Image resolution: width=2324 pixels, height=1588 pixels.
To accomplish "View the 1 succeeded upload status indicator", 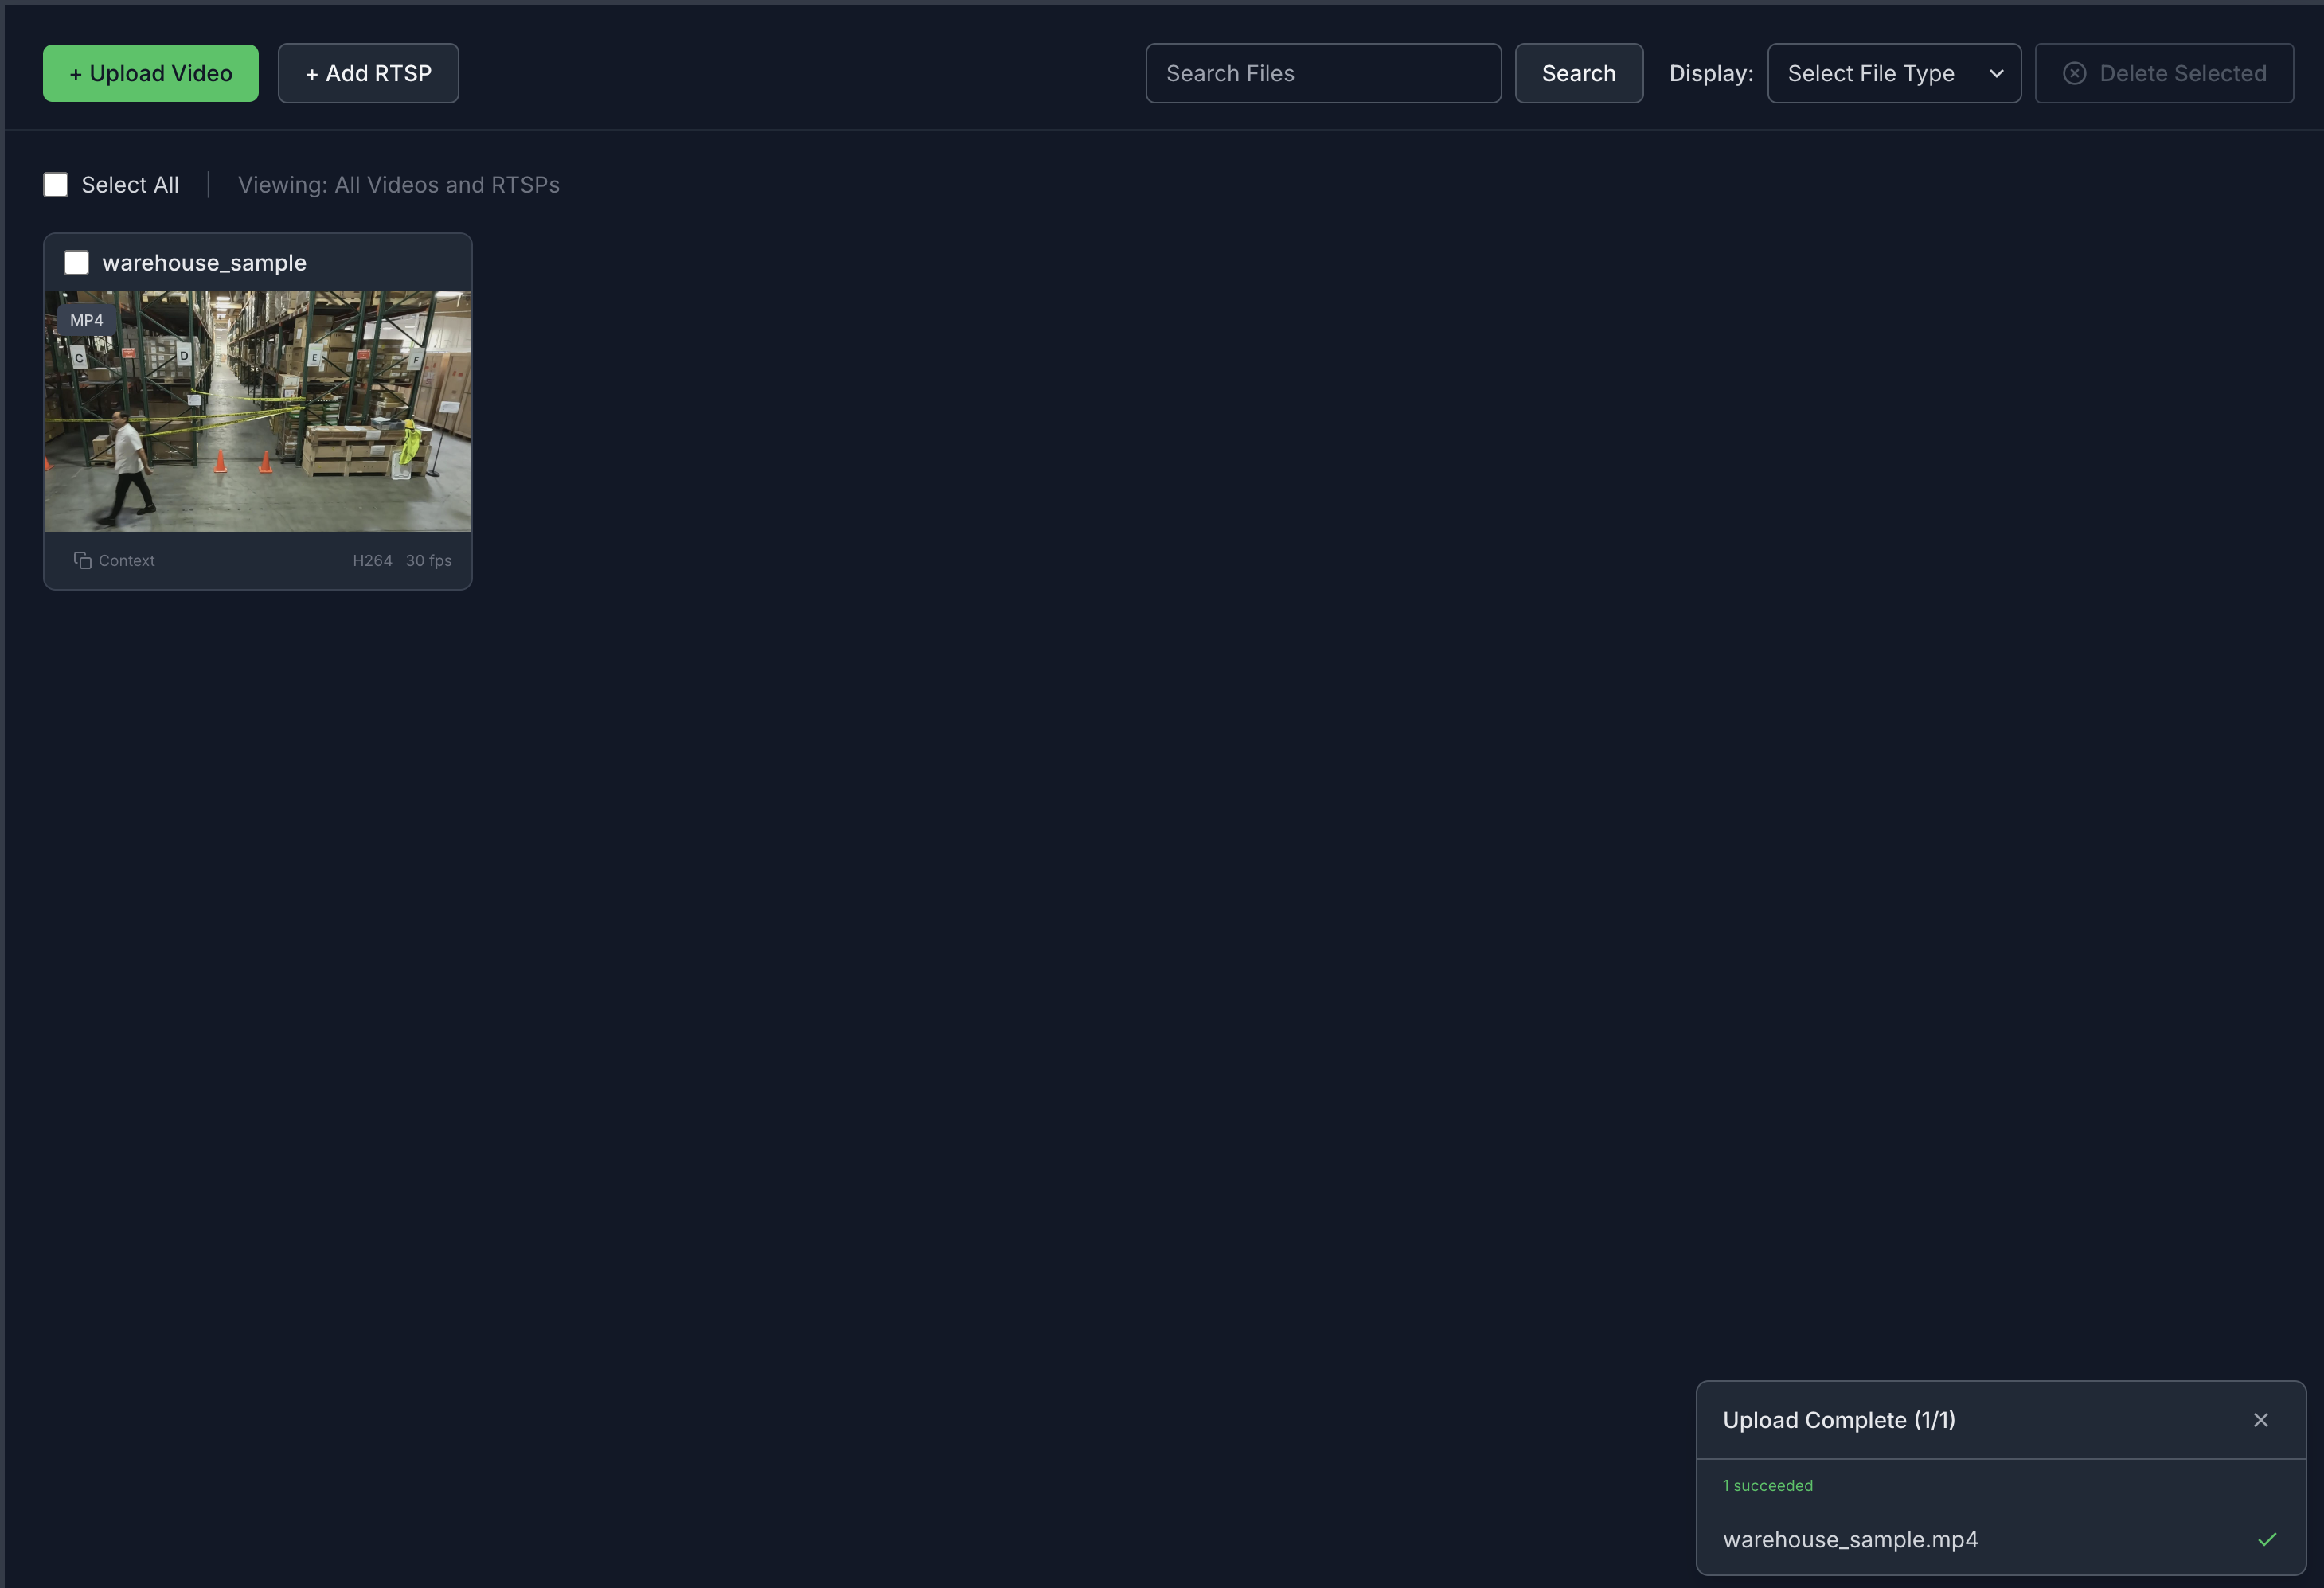I will [x=1767, y=1485].
